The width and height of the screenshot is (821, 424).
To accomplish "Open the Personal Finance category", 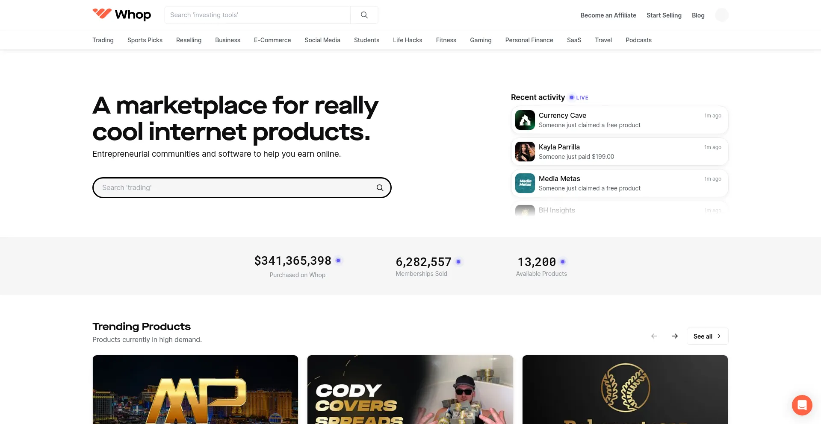I will (529, 40).
